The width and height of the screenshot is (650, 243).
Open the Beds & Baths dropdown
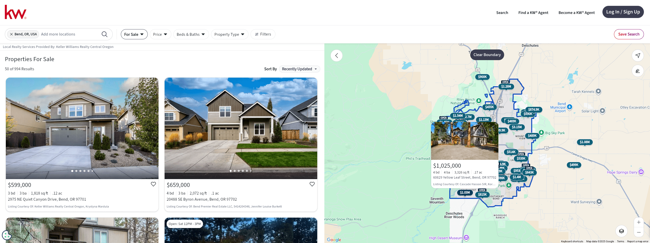191,34
